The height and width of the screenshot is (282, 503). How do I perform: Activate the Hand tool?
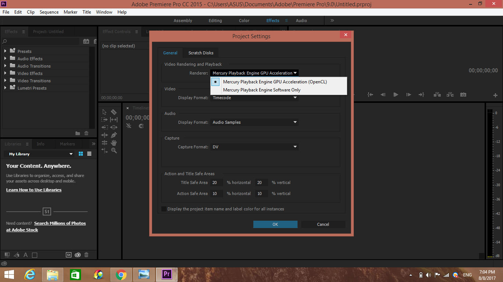(x=114, y=142)
